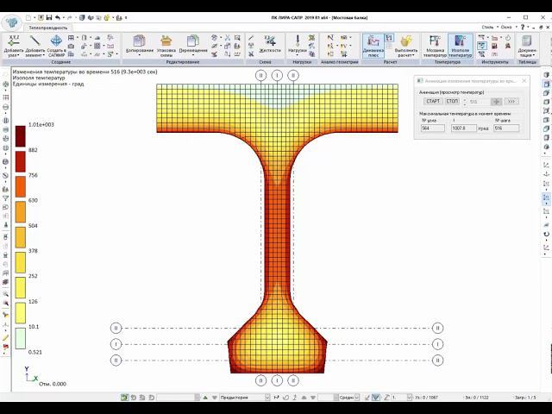Click the № шага field showing 516
Image resolution: width=552 pixels, height=414 pixels.
point(506,129)
